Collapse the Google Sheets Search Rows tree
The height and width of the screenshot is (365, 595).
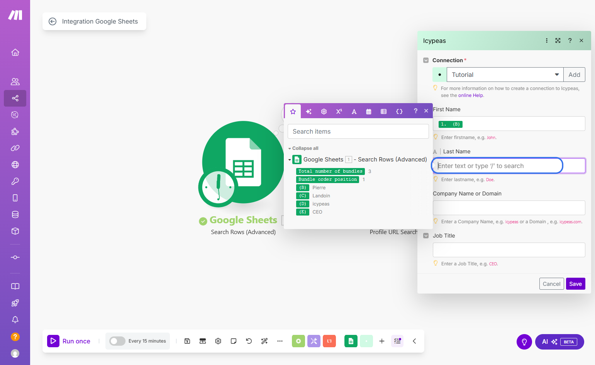click(290, 160)
